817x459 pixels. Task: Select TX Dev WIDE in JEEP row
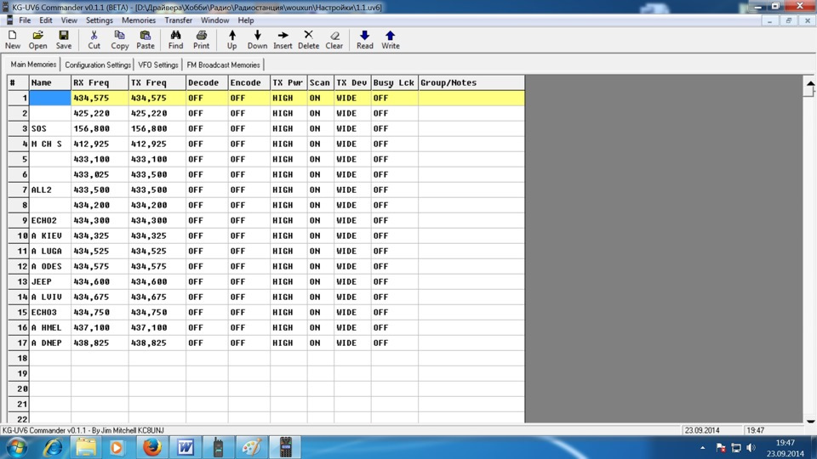point(352,281)
